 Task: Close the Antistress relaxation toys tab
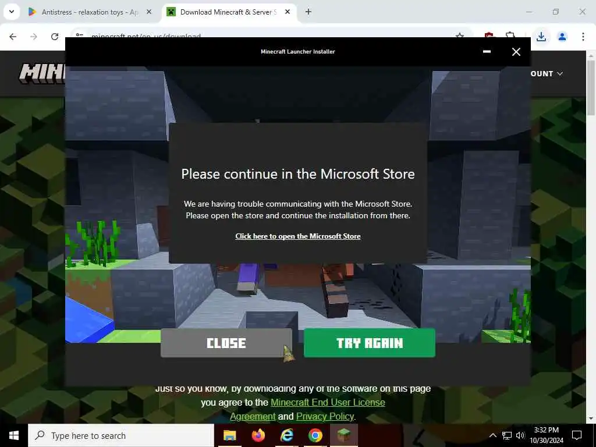click(149, 12)
